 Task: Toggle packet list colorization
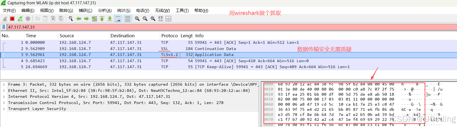point(127,19)
